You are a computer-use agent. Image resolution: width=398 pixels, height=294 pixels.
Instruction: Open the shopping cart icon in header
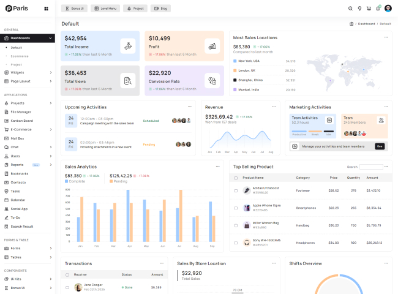(369, 9)
